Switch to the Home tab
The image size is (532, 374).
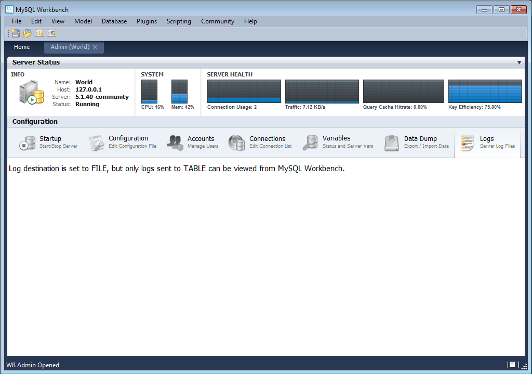tap(22, 47)
